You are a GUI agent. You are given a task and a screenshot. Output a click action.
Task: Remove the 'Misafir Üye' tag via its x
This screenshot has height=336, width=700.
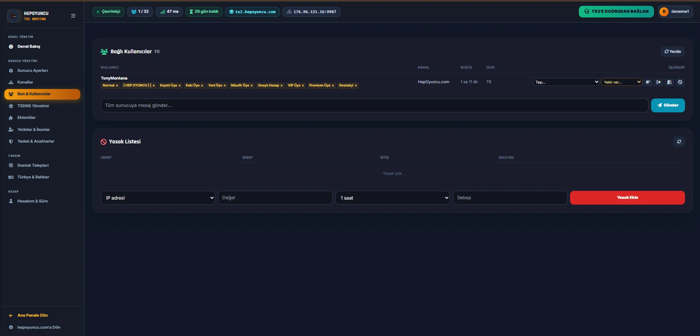[x=251, y=86]
